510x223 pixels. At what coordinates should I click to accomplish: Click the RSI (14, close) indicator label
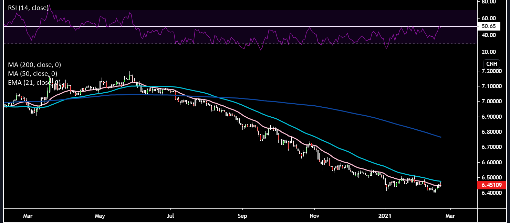tap(28, 7)
